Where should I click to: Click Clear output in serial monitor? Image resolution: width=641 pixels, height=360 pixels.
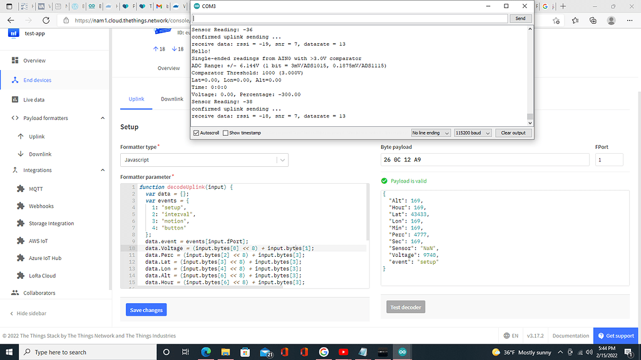(x=513, y=133)
